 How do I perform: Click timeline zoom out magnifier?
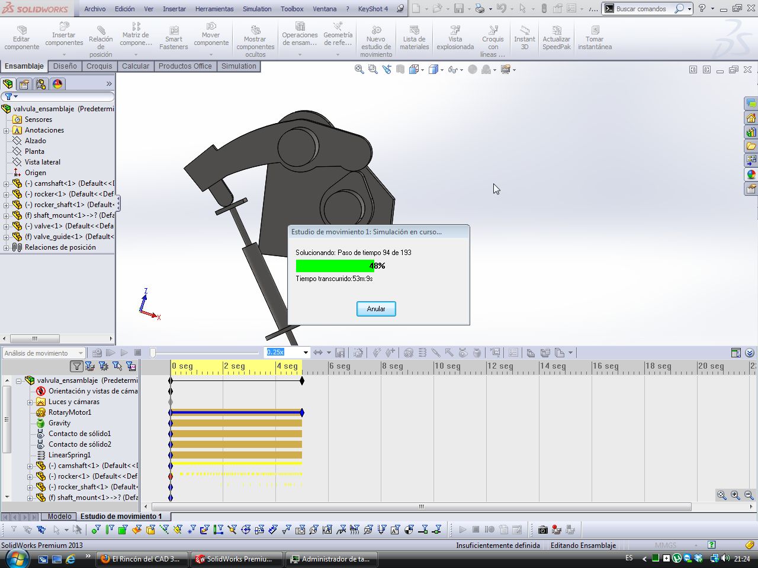click(749, 495)
